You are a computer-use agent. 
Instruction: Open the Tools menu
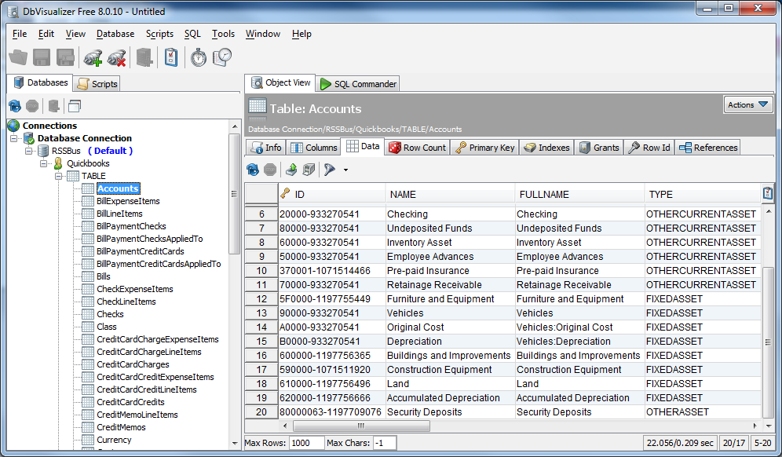223,34
